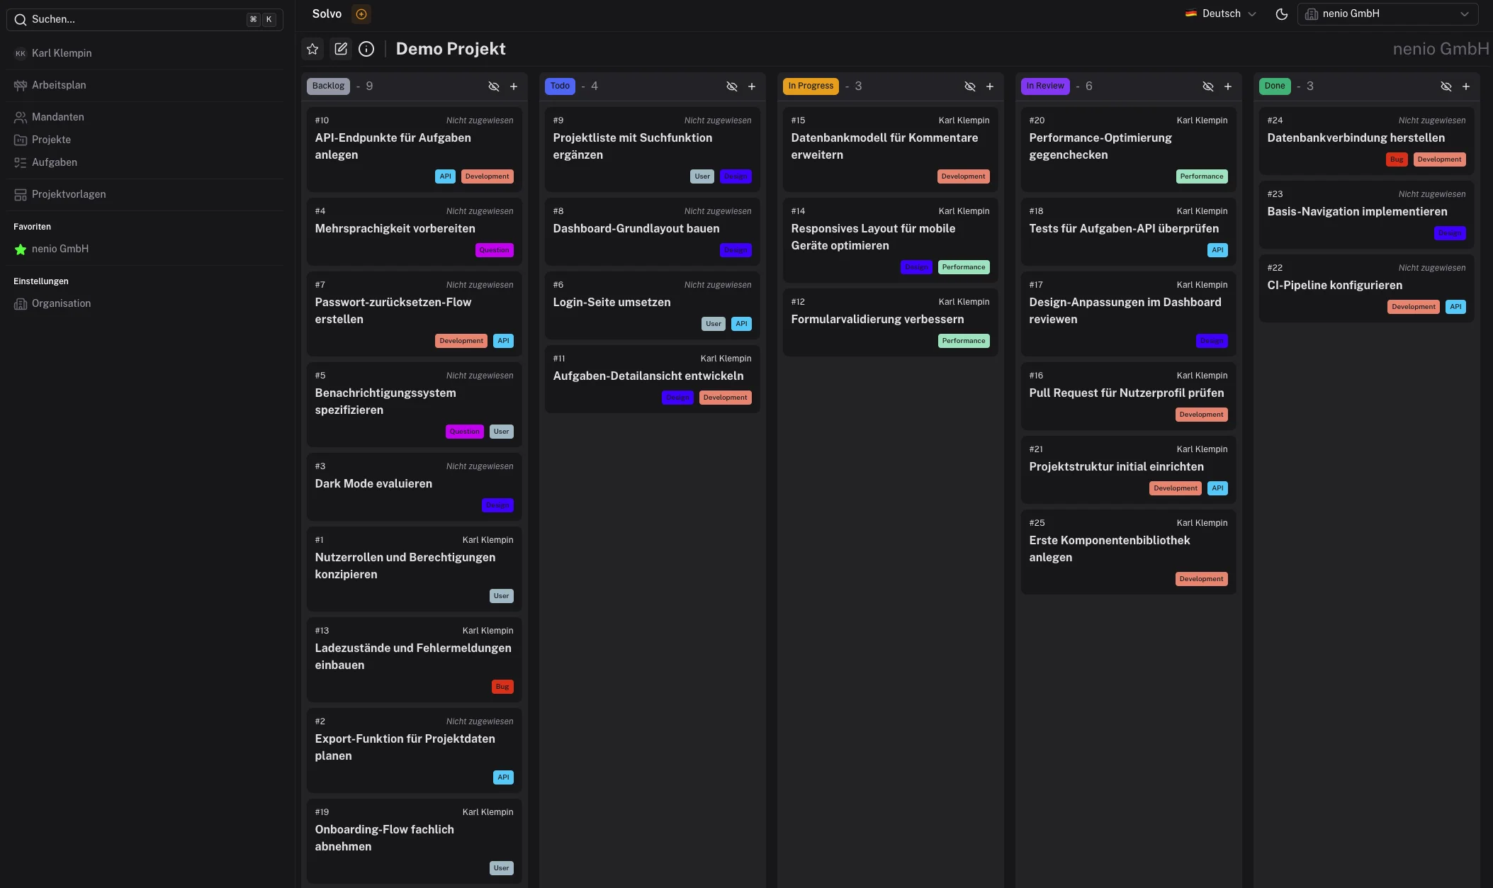Open card Erste Komponentenbibliothek anlegen

pyautogui.click(x=1128, y=551)
